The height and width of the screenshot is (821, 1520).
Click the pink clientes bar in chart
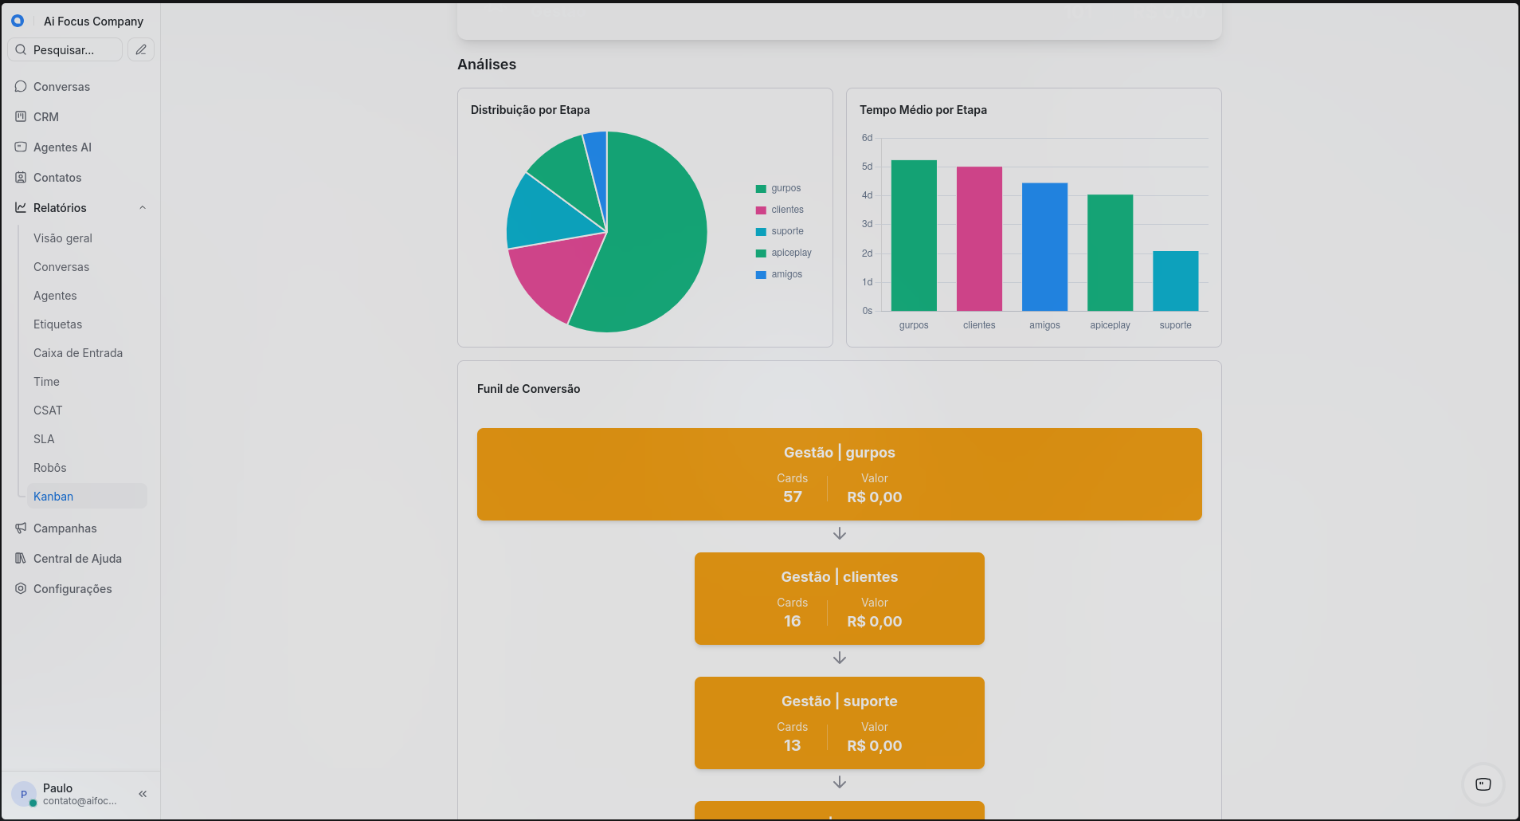979,239
